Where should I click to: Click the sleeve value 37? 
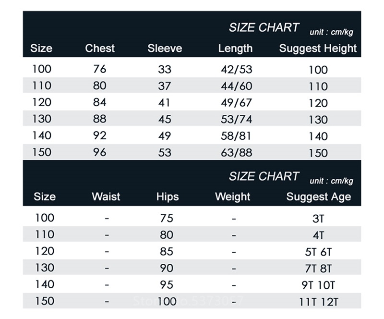tap(165, 86)
